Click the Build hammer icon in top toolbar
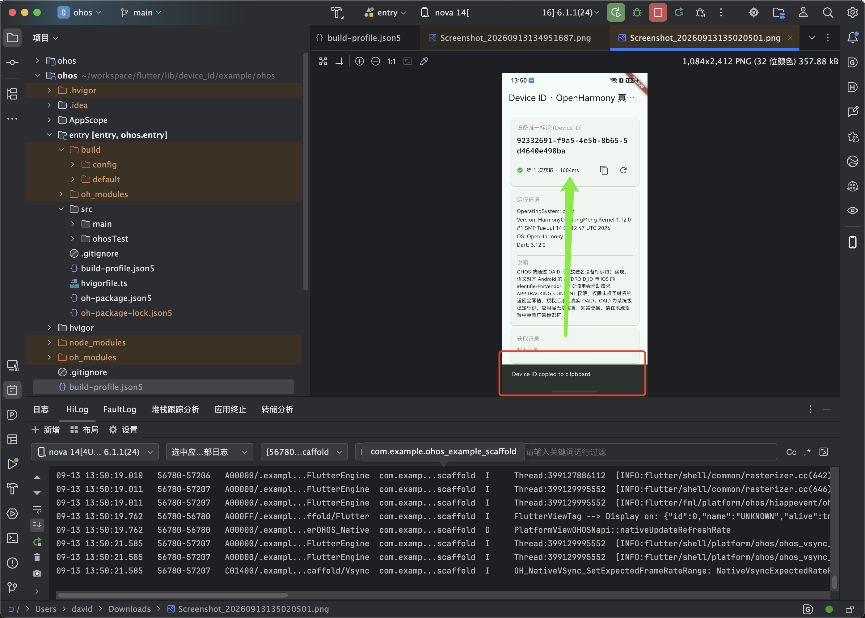This screenshot has height=618, width=865. (x=337, y=13)
